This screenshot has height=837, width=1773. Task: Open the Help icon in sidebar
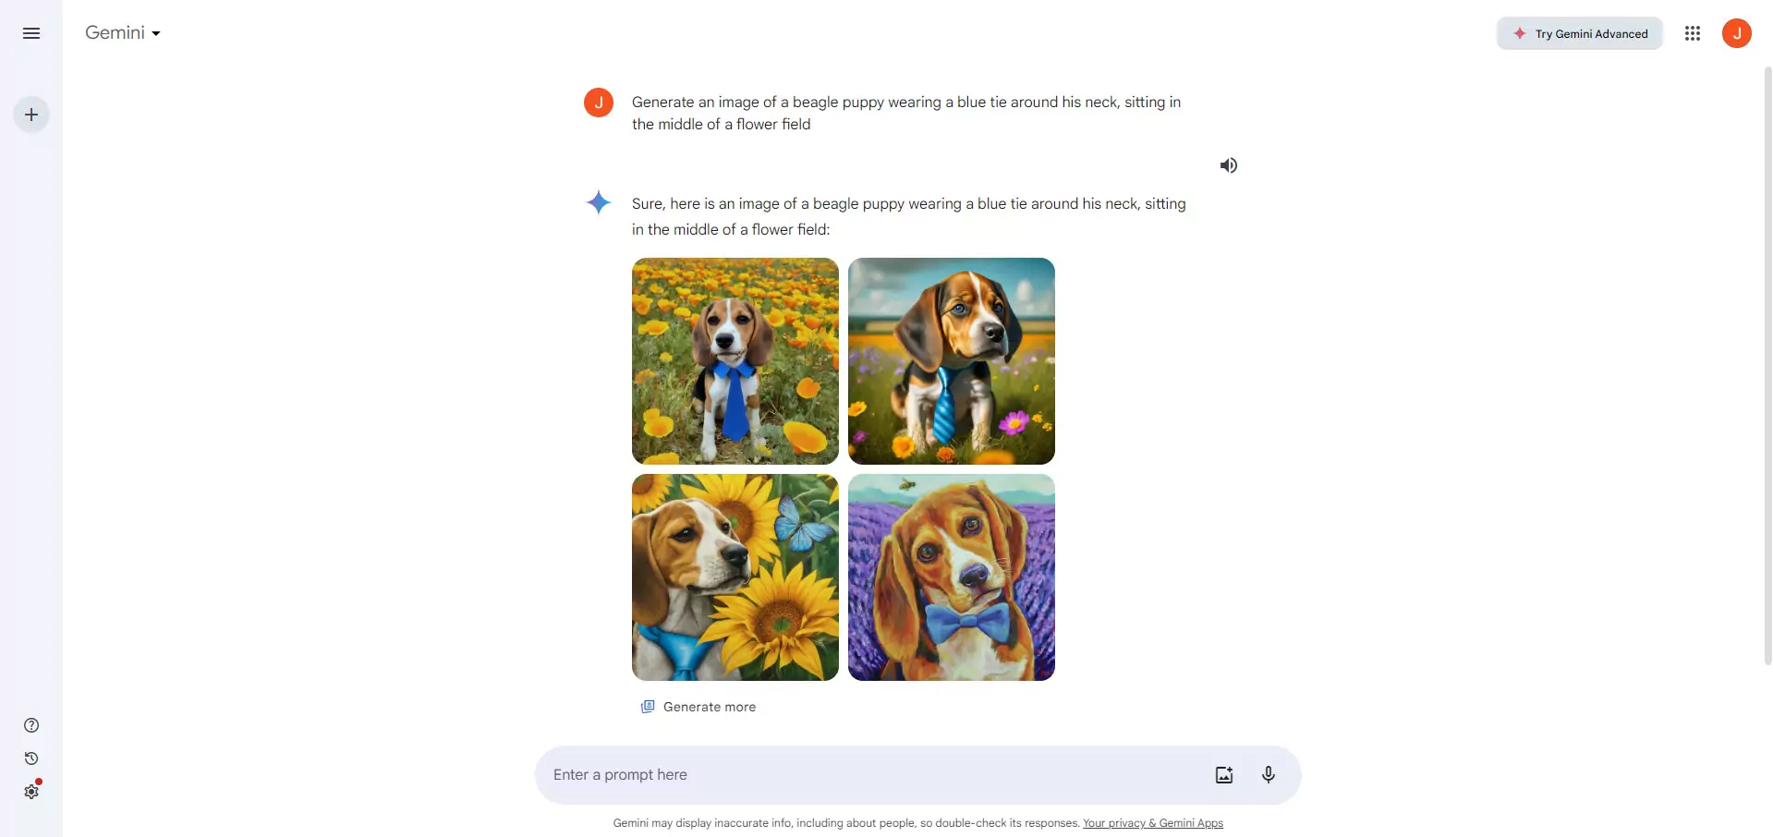pyautogui.click(x=31, y=725)
